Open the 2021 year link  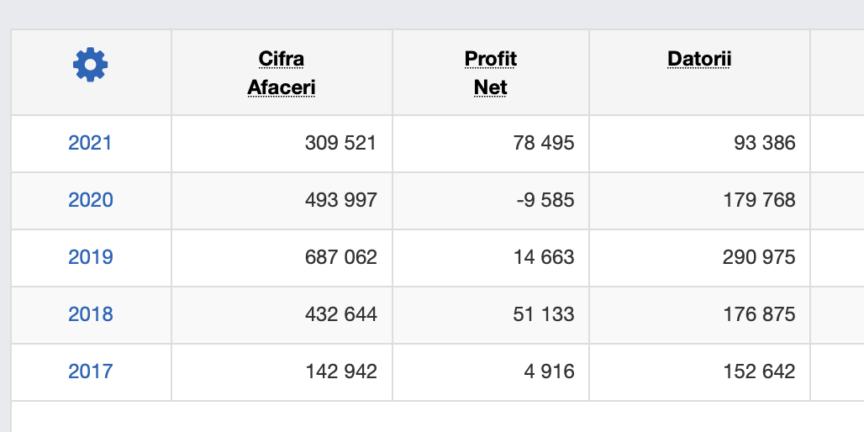pos(90,143)
